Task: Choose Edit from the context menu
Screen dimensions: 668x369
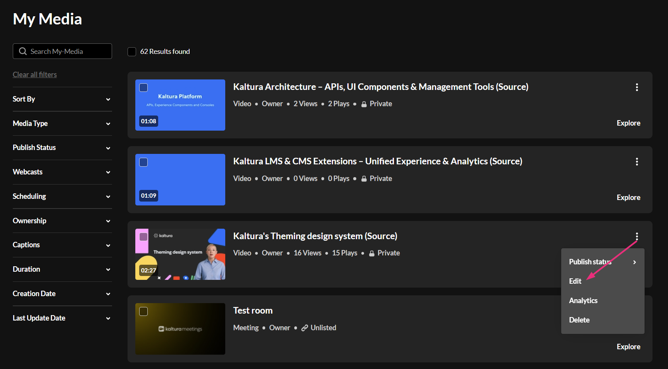Action: [602, 281]
